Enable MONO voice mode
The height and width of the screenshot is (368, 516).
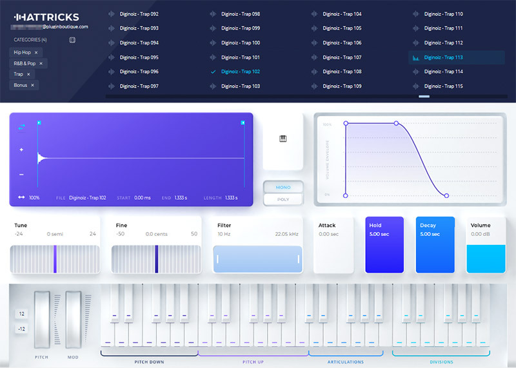(283, 188)
